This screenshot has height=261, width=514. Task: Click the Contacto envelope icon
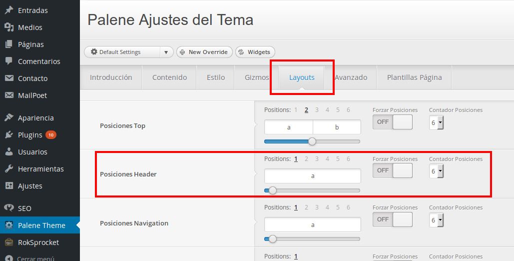point(9,78)
